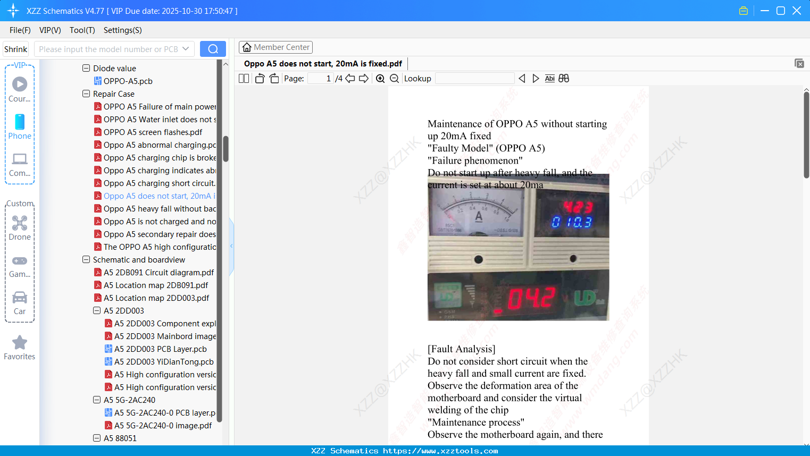Open the VIP(V) menu

tap(50, 30)
